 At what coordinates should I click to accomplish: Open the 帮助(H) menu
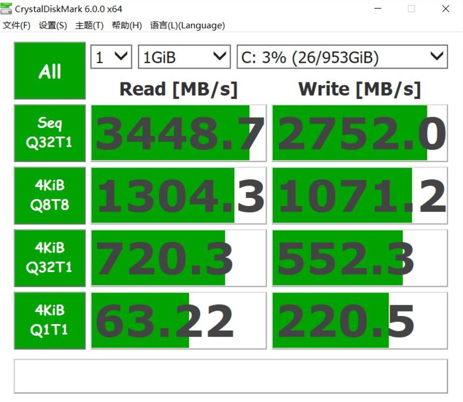(127, 25)
